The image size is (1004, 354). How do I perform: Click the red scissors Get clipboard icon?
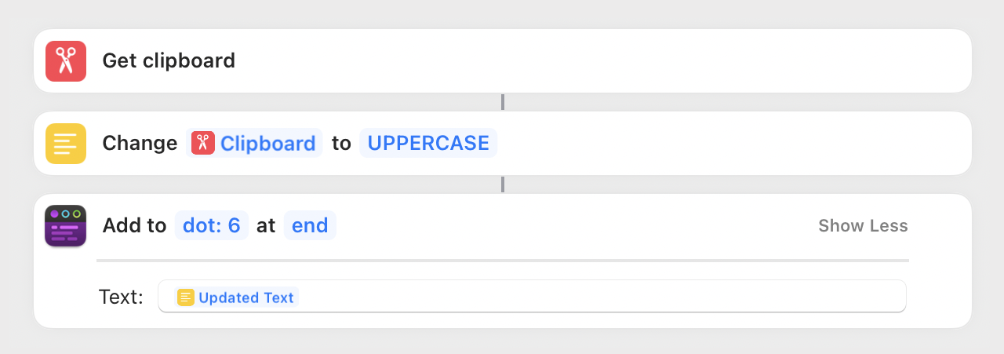click(65, 61)
